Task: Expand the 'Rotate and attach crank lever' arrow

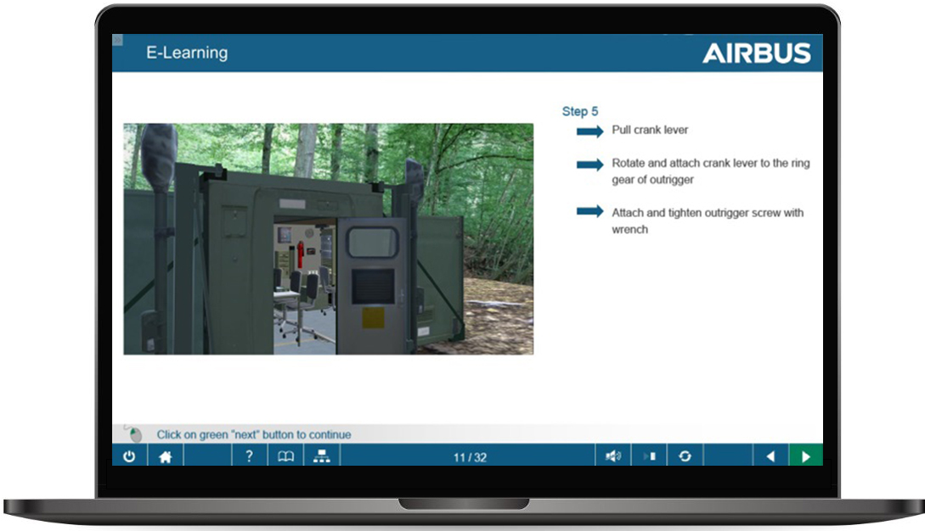Action: [x=589, y=163]
